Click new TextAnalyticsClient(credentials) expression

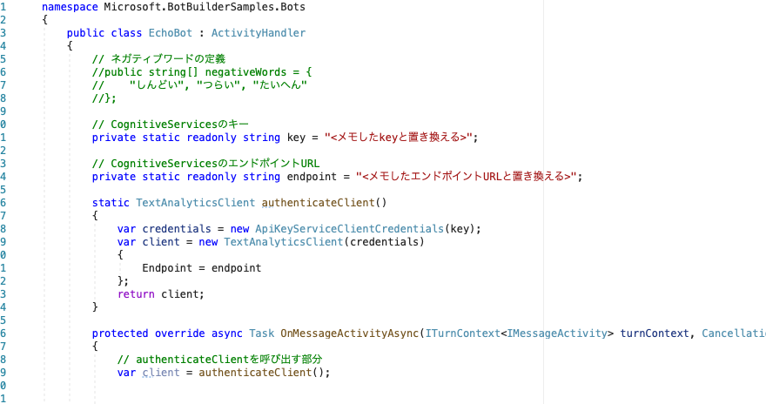(x=312, y=242)
